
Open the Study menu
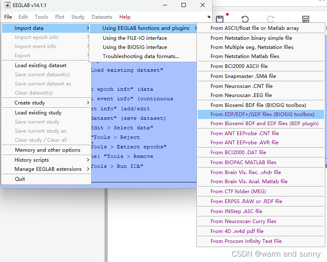[78, 17]
